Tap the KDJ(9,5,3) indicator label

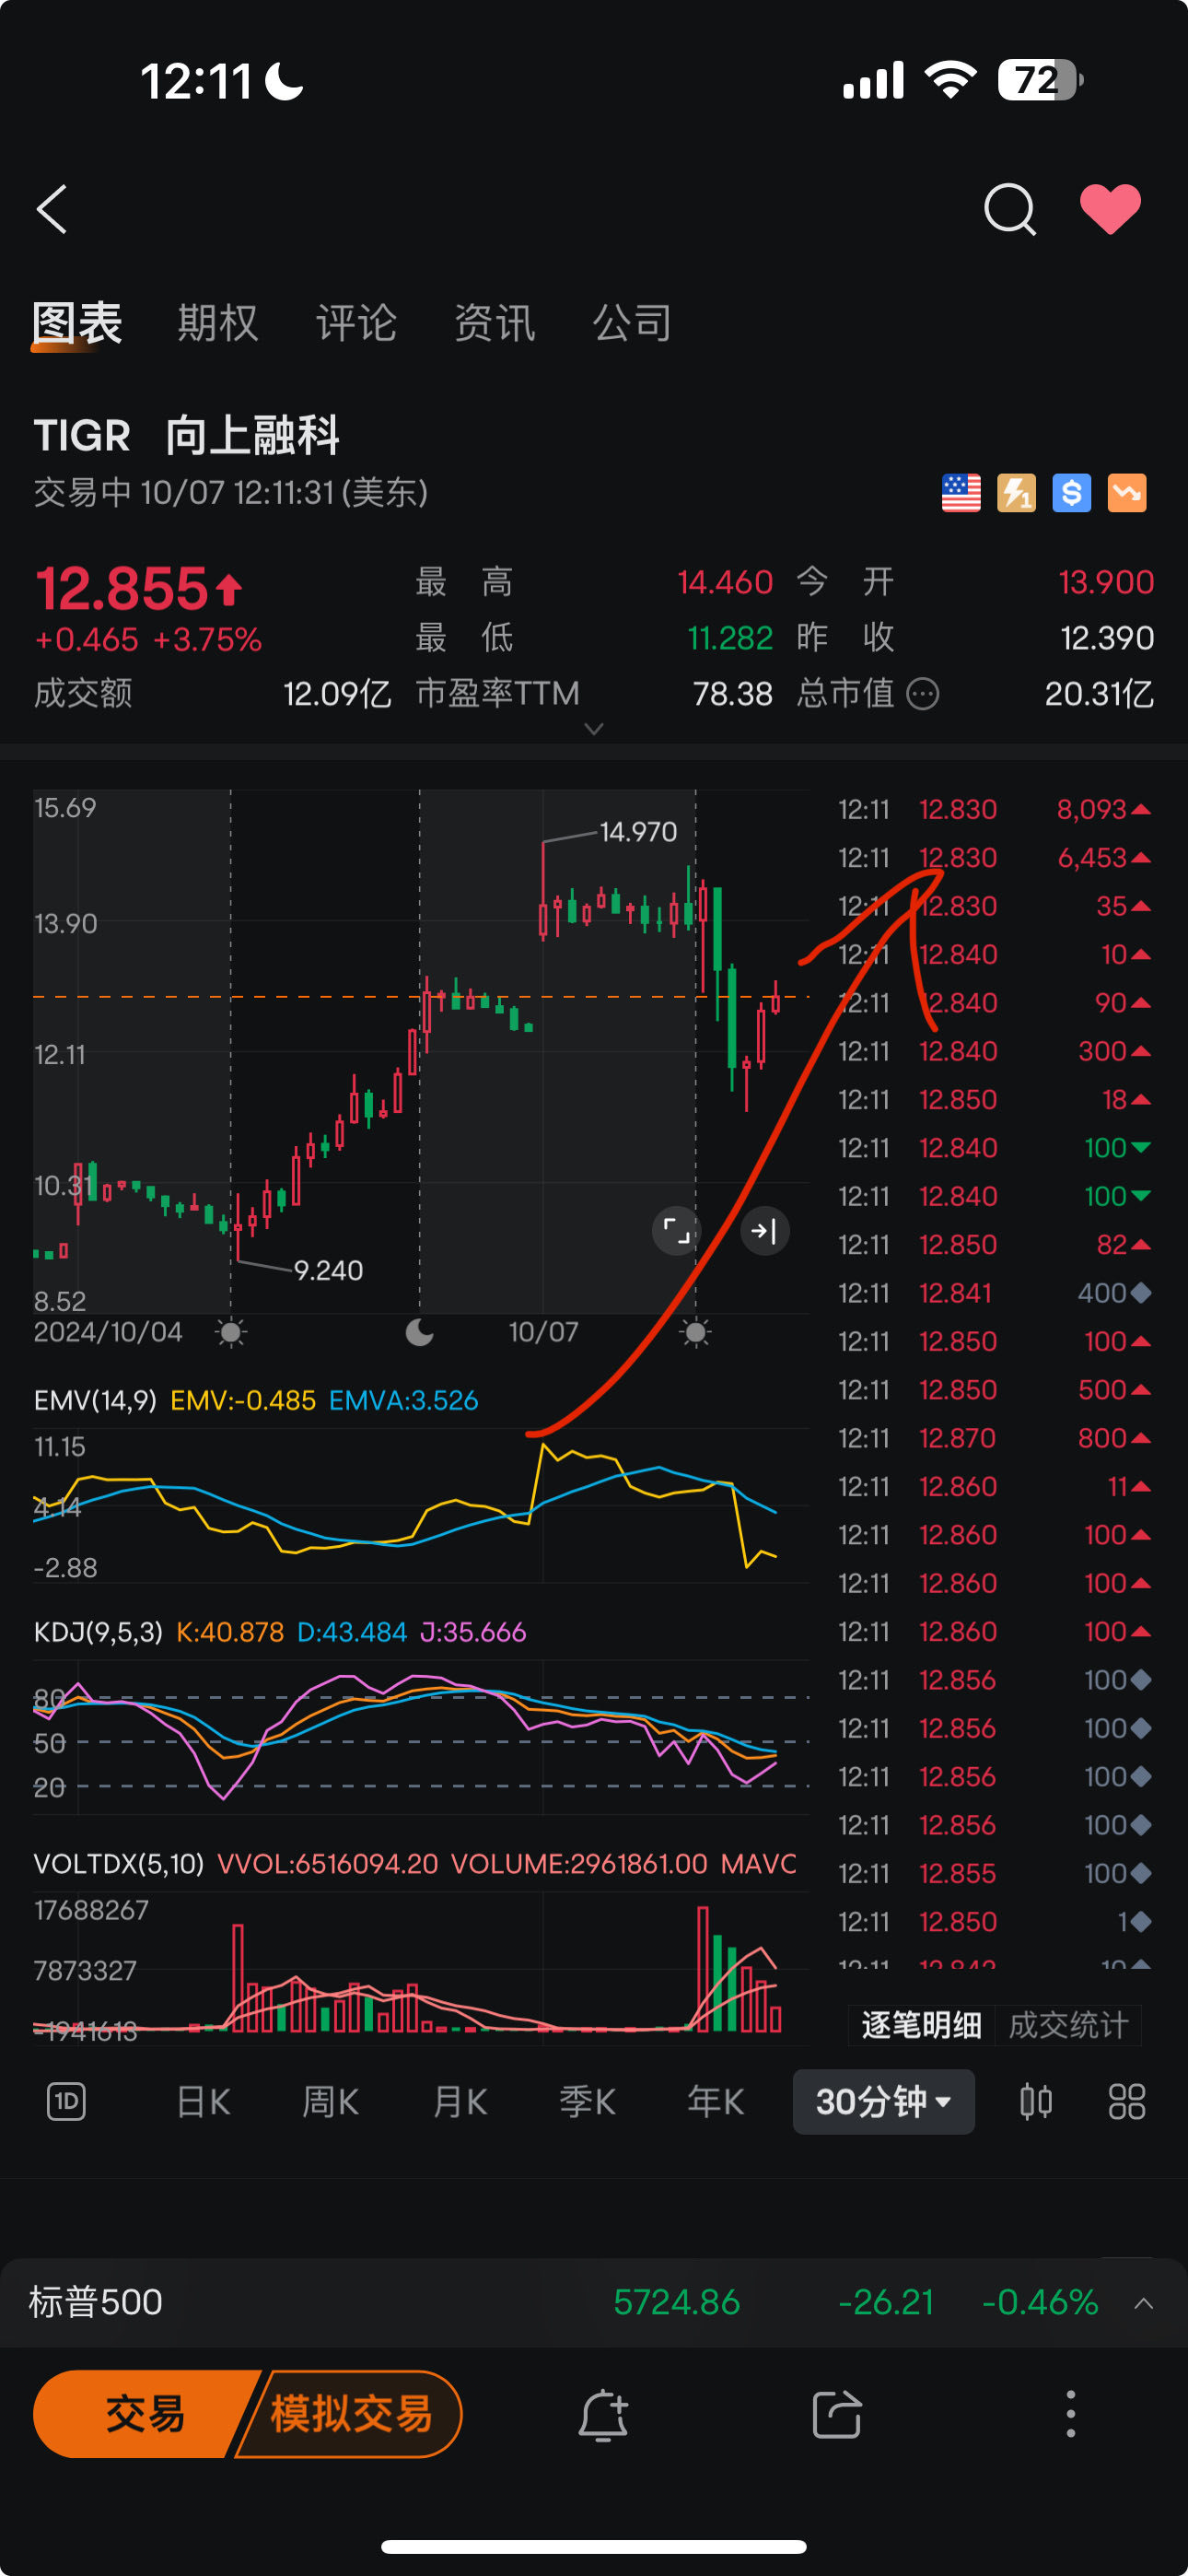pos(98,1632)
